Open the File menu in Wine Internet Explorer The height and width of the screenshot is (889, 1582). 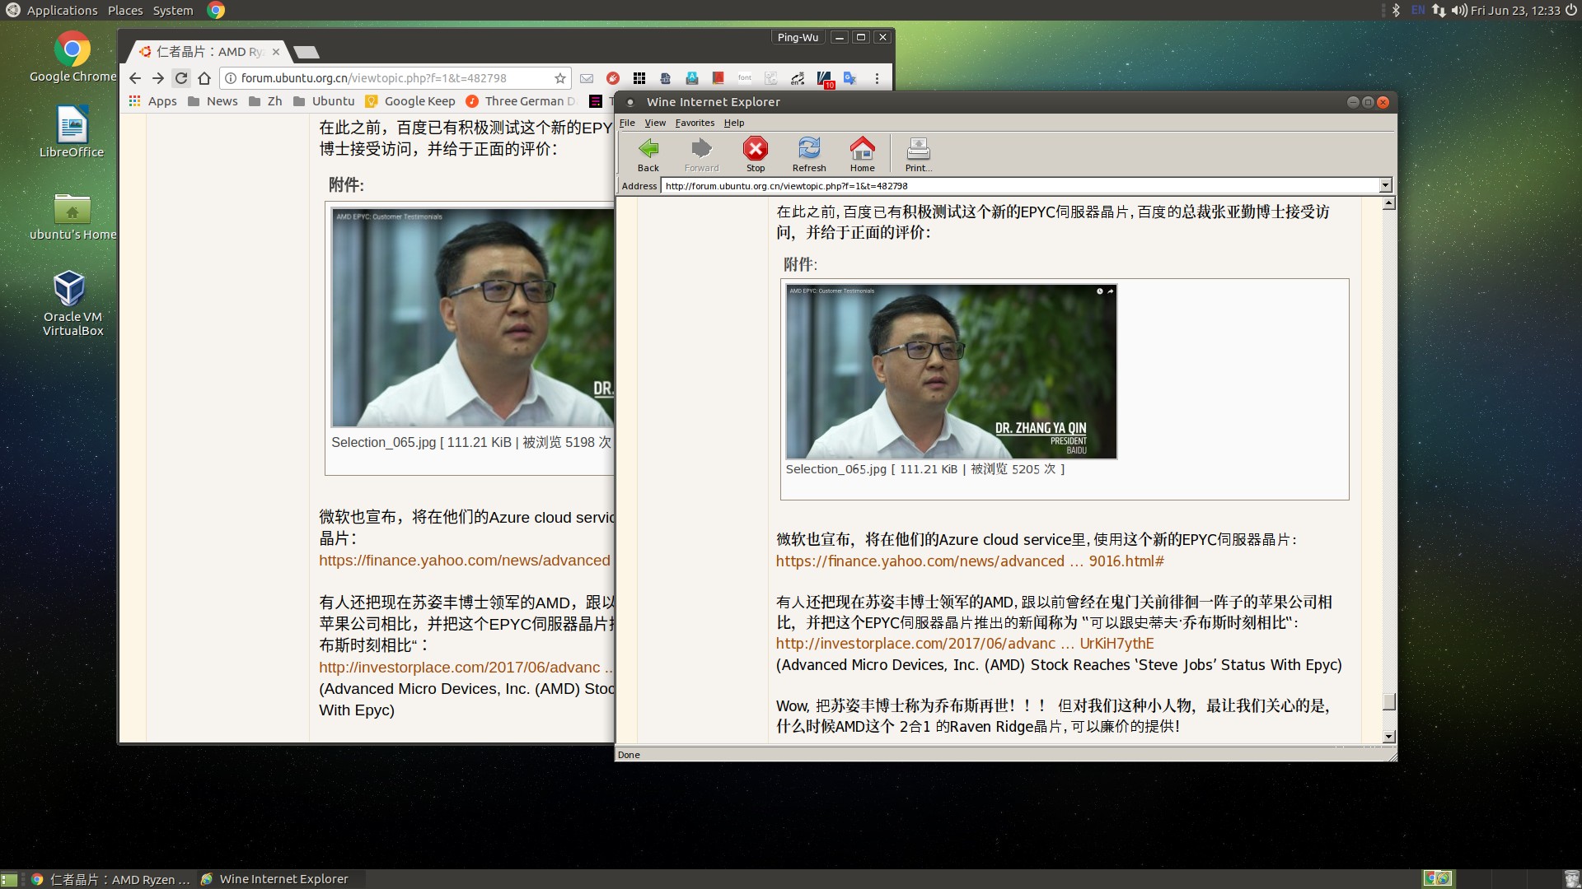tap(627, 123)
